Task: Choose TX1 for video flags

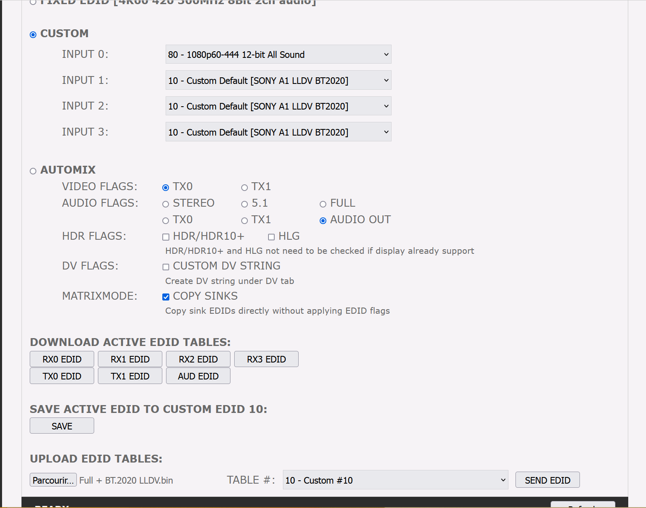Action: pos(245,188)
